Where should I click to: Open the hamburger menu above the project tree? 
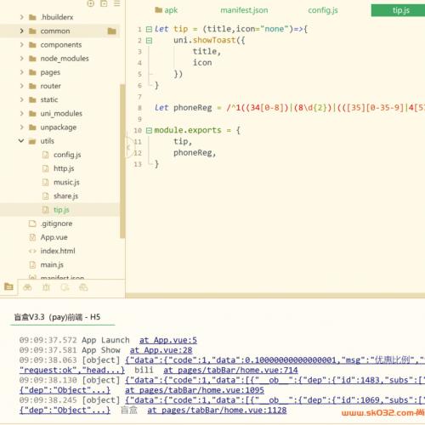[116, 3]
